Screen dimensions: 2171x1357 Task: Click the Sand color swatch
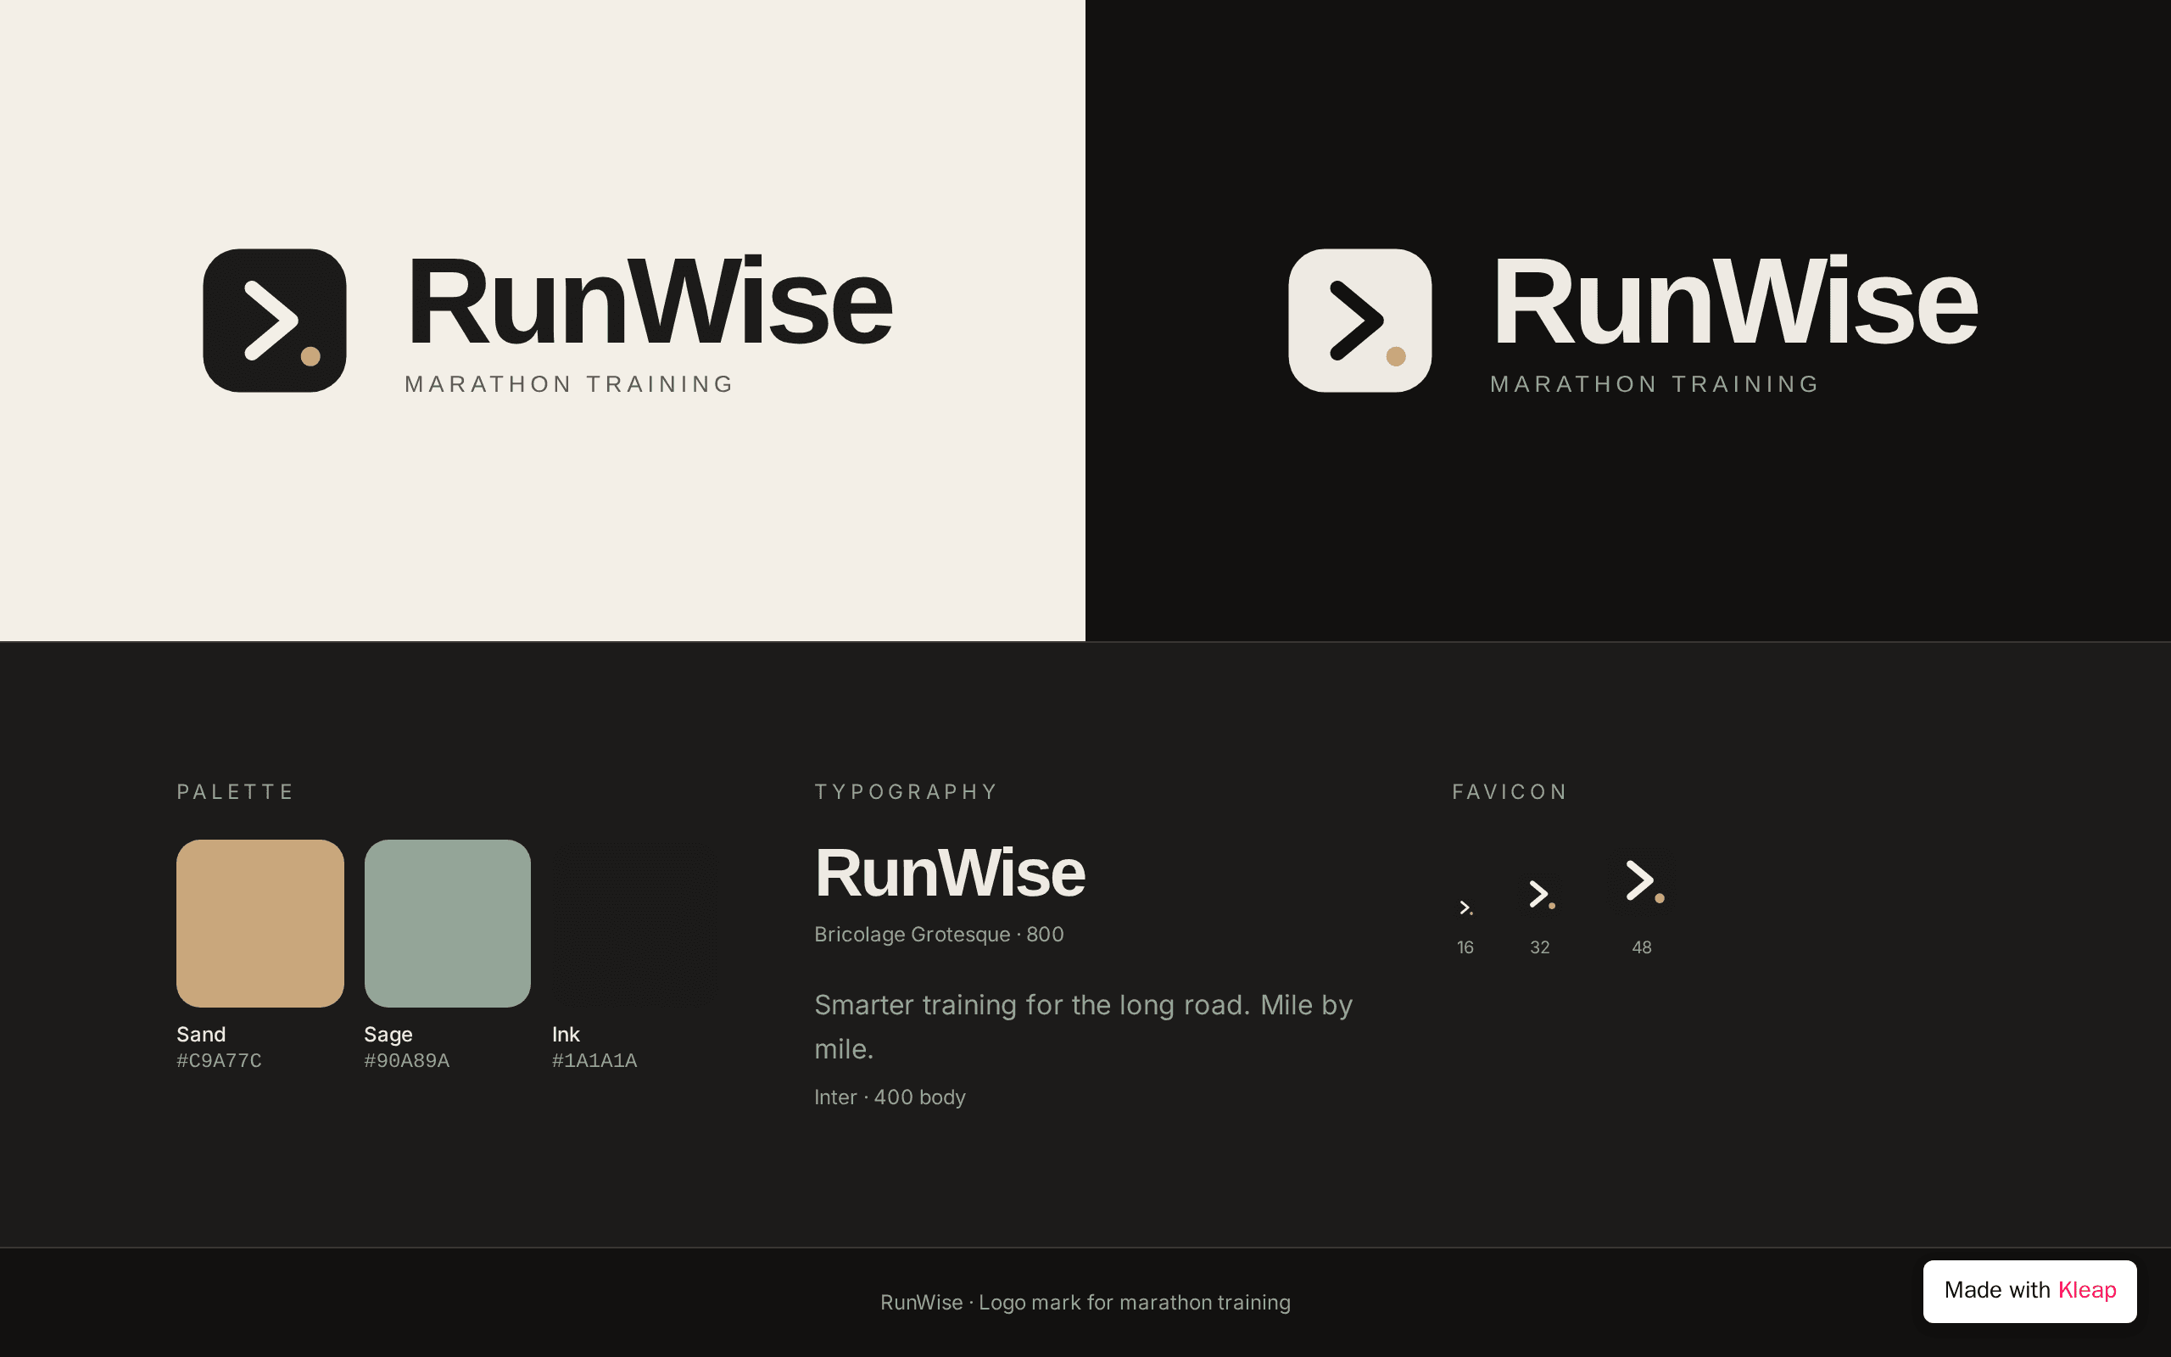[x=260, y=924]
